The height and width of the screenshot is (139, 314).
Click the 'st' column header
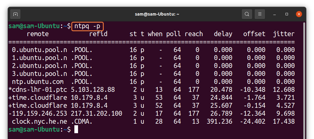pyautogui.click(x=133, y=34)
